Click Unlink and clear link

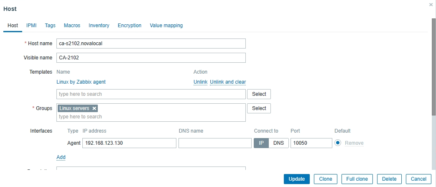tap(228, 82)
